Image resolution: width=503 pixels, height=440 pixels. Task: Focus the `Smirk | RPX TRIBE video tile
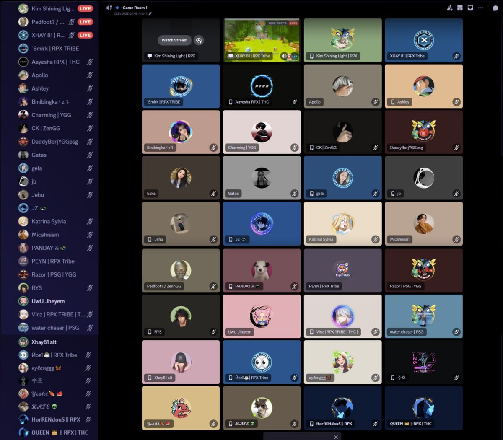coord(181,86)
